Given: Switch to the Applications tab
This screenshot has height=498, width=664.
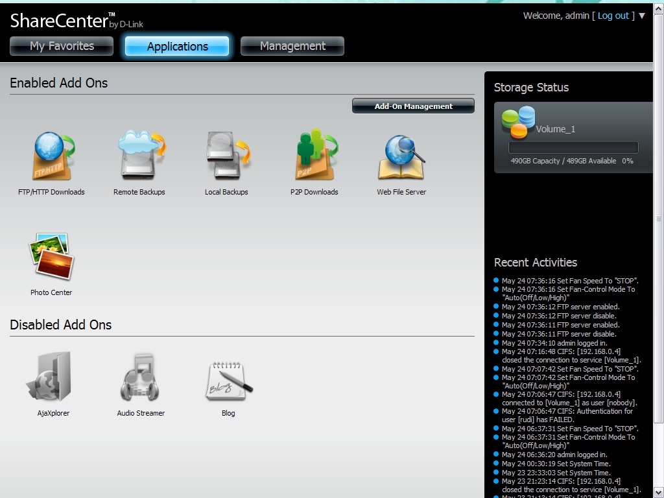Looking at the screenshot, I should pyautogui.click(x=177, y=46).
